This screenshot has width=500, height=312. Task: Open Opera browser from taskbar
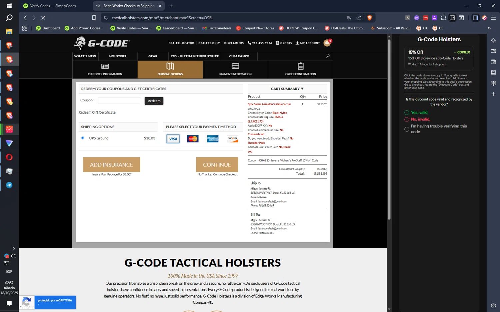tap(9, 157)
